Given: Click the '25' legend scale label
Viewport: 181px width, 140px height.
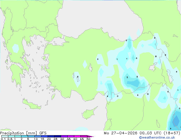Looking at the screenshot, I should point(55,139).
